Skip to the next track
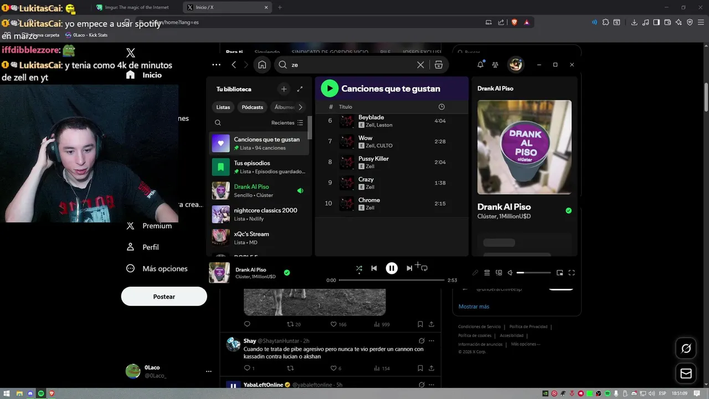Screen dimensions: 709x399 (x=409, y=268)
